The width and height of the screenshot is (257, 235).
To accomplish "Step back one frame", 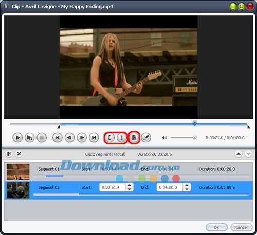I will pos(69,138).
